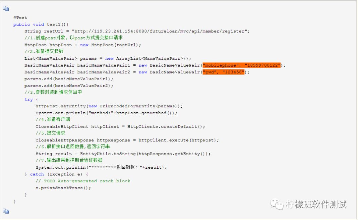The width and height of the screenshot is (358, 220).
Task: Click the comment "//4.准备客户端"
Action: (x=53, y=119)
